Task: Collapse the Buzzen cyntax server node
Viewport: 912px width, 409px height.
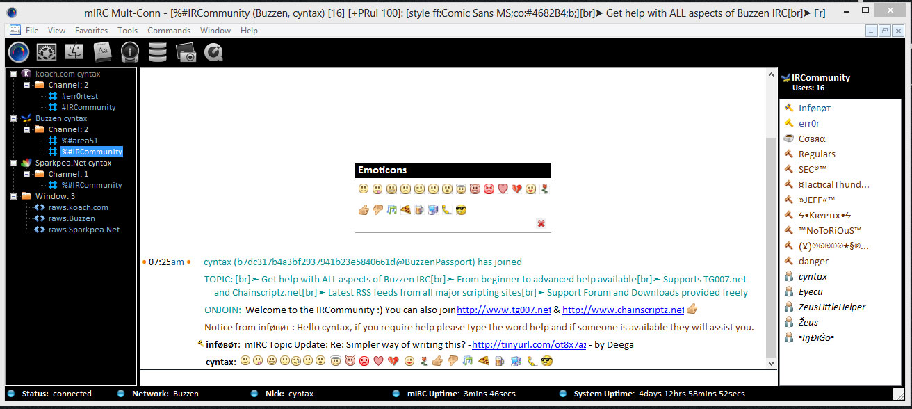Action: pyautogui.click(x=14, y=118)
